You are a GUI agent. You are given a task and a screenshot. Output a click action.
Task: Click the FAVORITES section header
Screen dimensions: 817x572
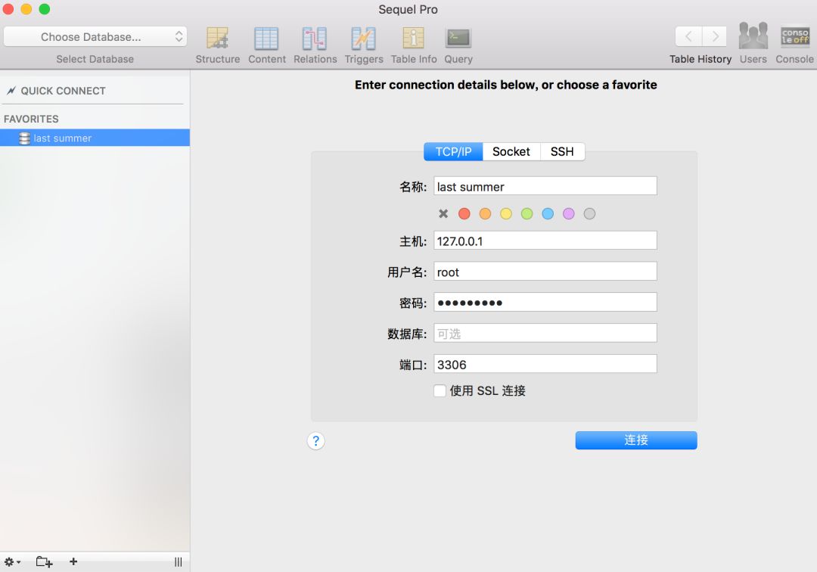31,119
